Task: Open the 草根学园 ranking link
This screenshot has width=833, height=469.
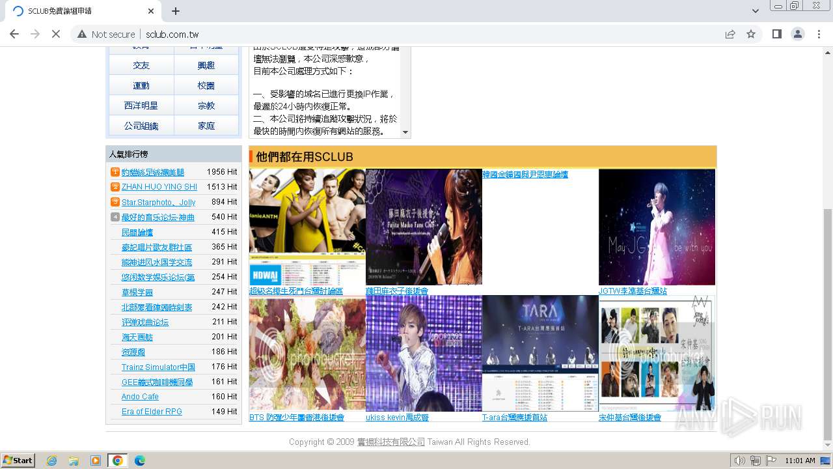Action: coord(137,292)
